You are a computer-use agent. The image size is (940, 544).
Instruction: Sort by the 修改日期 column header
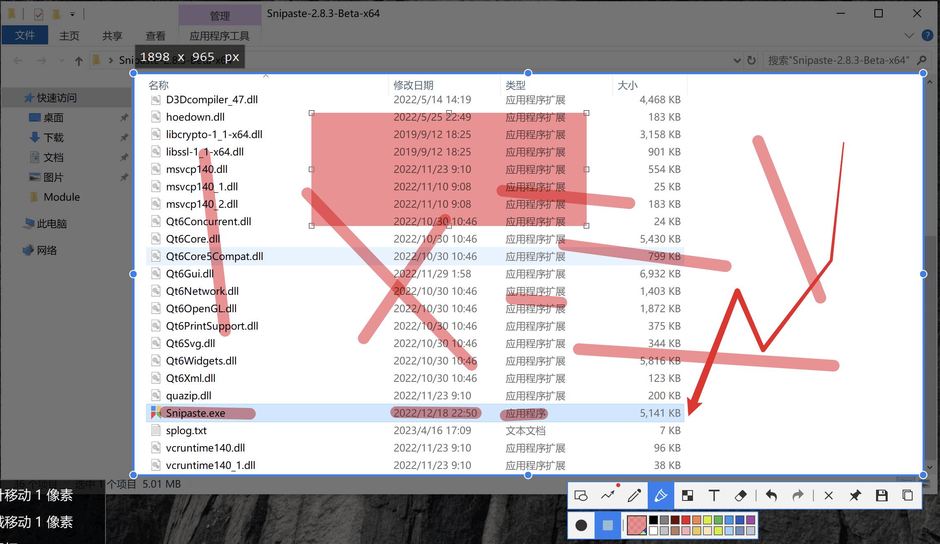click(x=414, y=85)
